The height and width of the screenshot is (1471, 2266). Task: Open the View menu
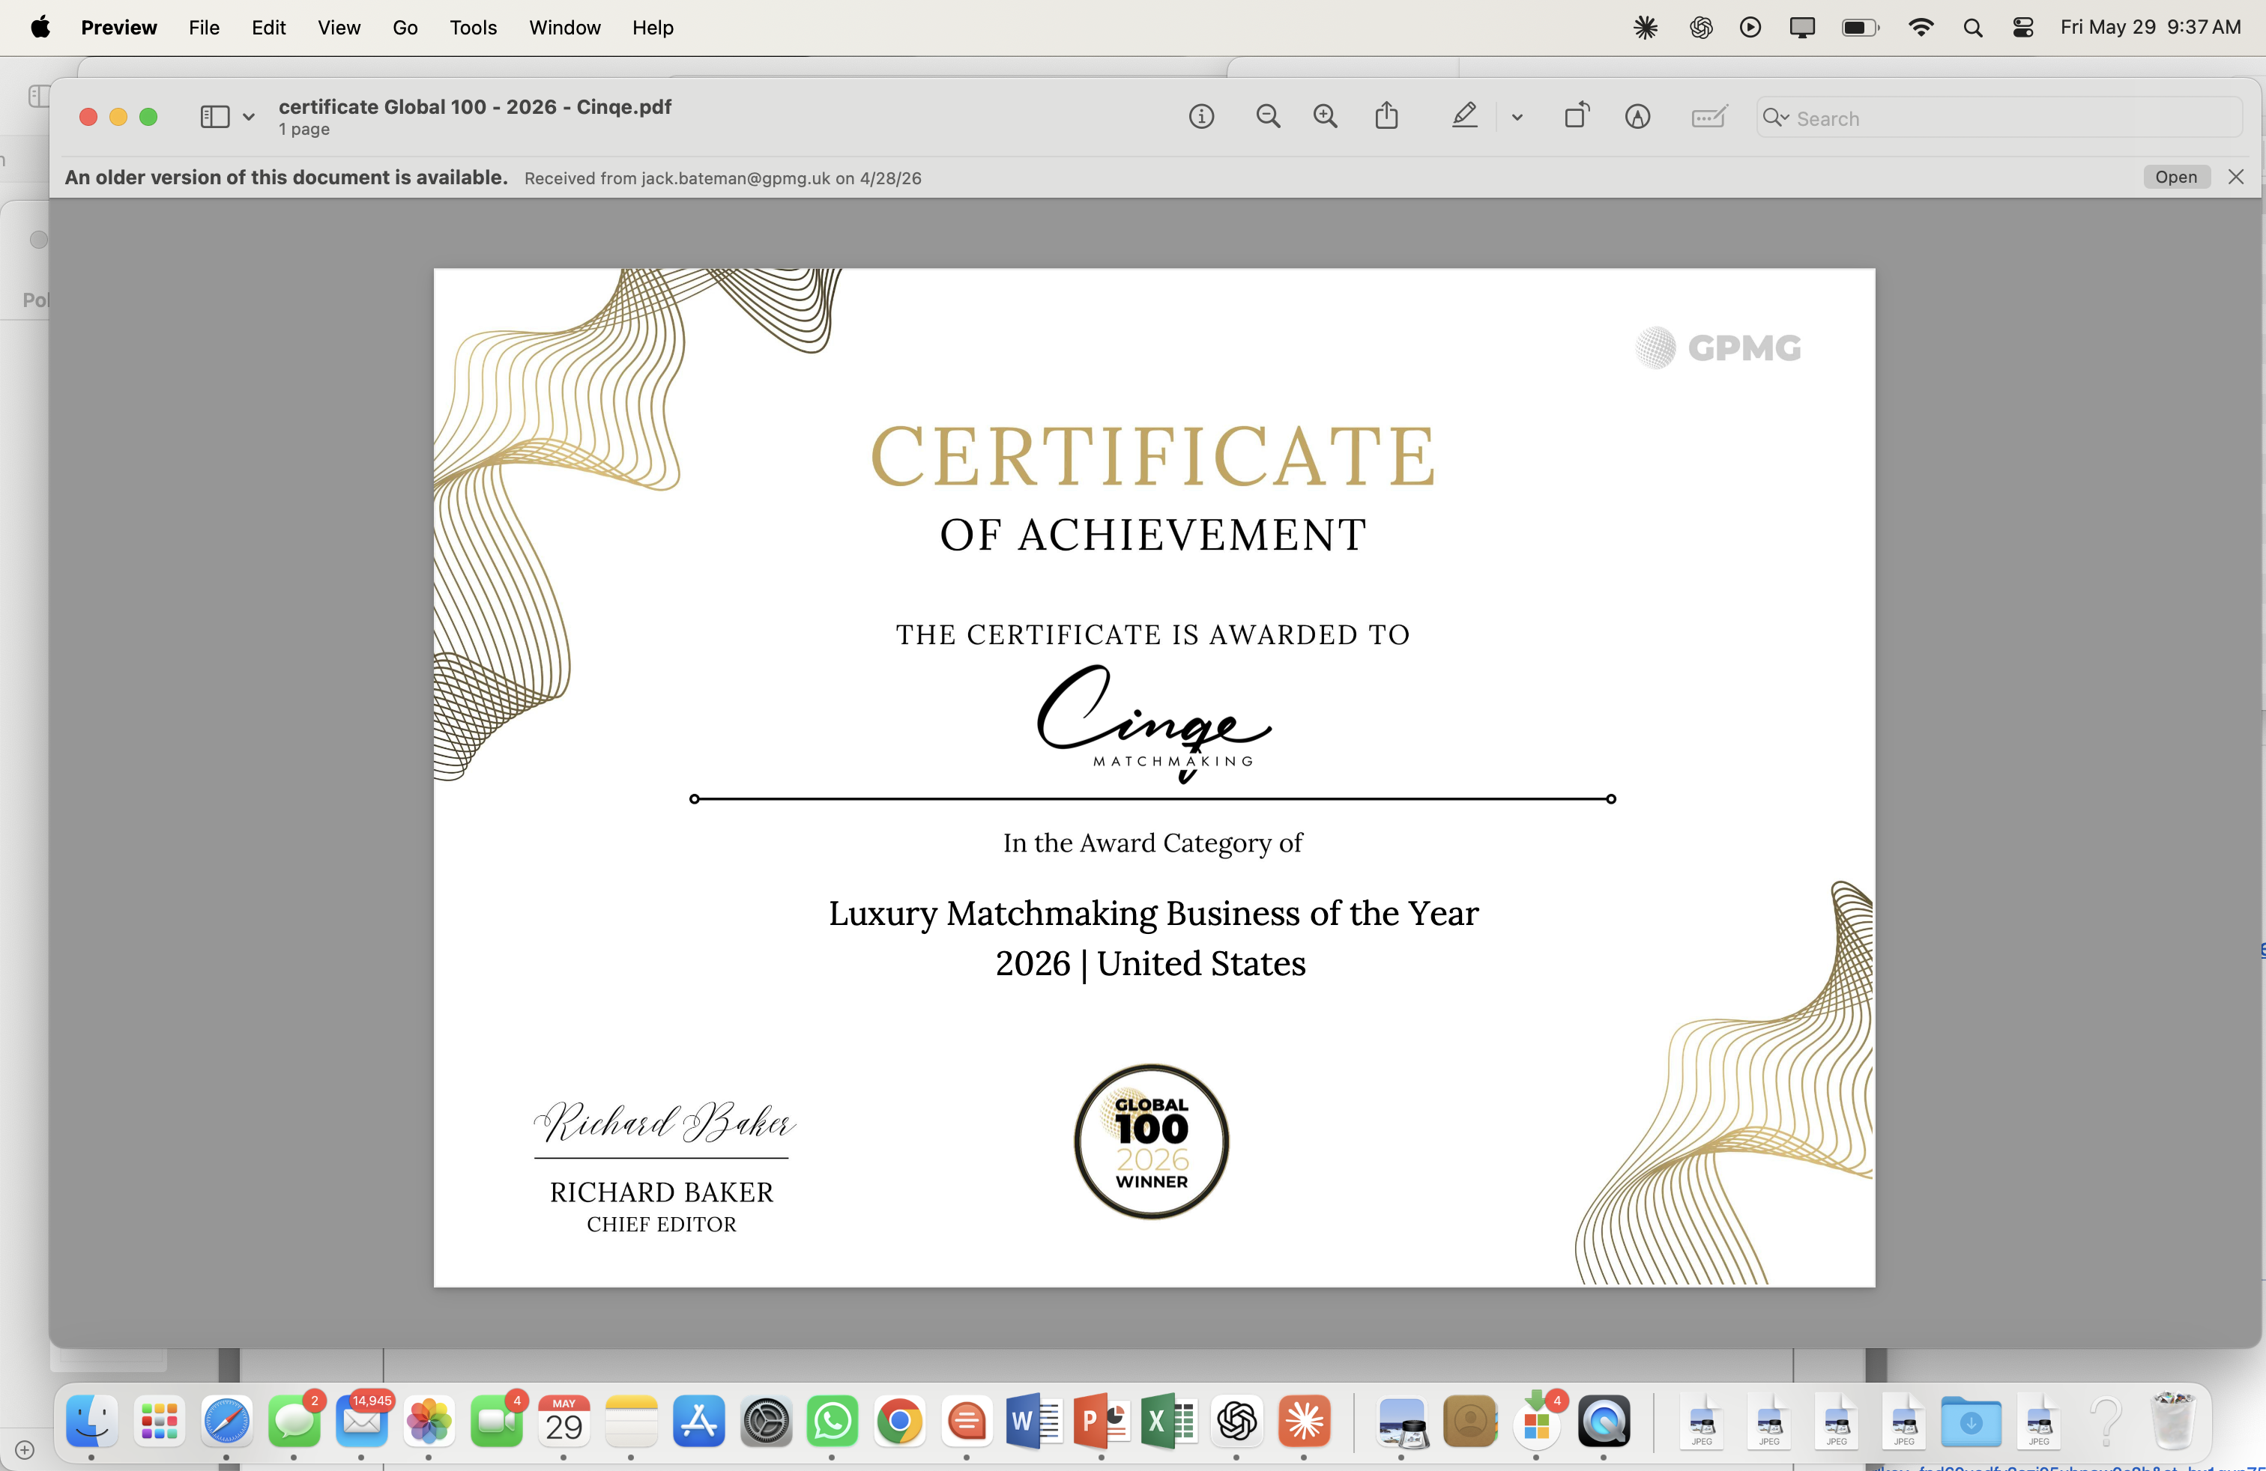tap(339, 28)
